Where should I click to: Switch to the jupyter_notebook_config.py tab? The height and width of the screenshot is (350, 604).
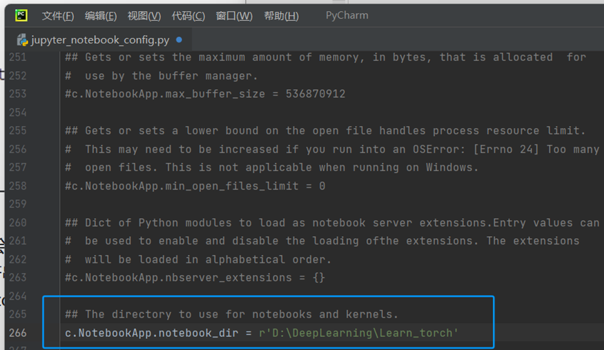pos(100,40)
